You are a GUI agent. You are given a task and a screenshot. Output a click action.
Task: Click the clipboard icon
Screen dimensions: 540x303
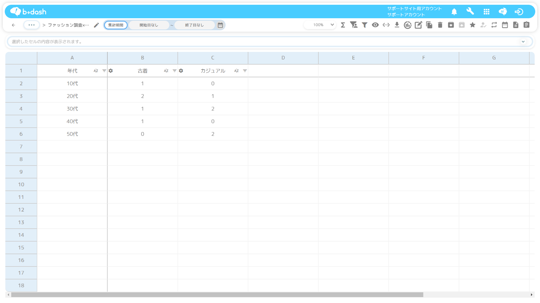click(x=527, y=25)
